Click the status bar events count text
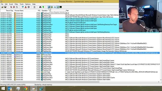 (x=13, y=85)
